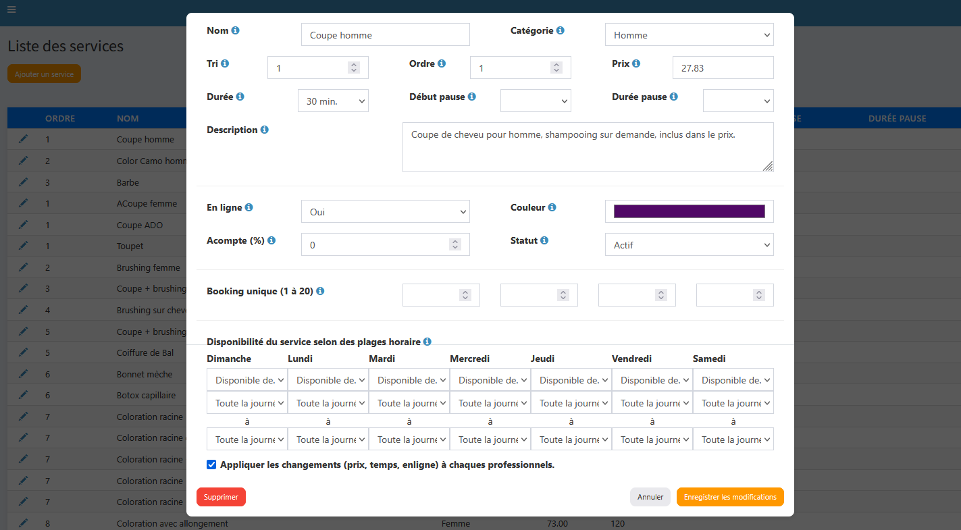The width and height of the screenshot is (961, 530).
Task: Click the DURÉE PAUSE column header
Action: click(898, 118)
